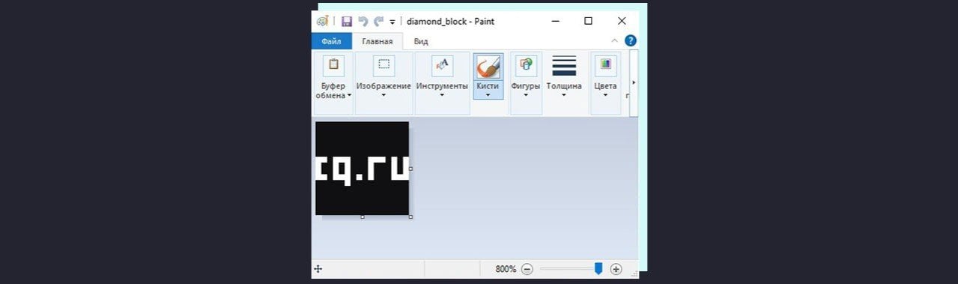Image resolution: width=958 pixels, height=284 pixels.
Task: Select the Кисти brush icon
Action: [488, 67]
